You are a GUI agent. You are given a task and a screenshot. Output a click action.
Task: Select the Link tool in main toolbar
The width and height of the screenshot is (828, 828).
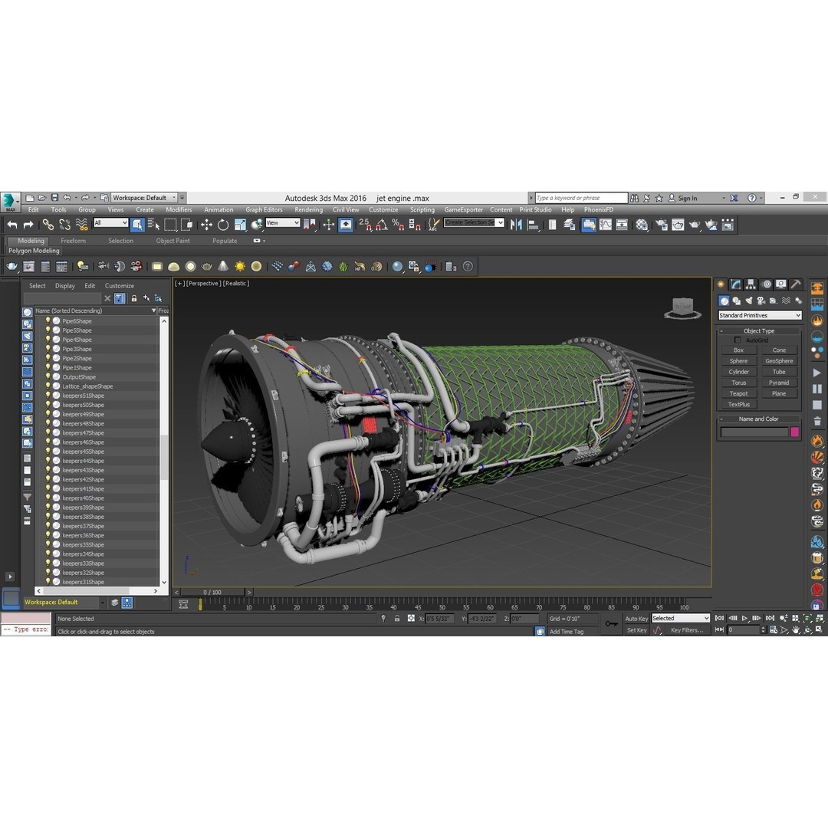[48, 225]
